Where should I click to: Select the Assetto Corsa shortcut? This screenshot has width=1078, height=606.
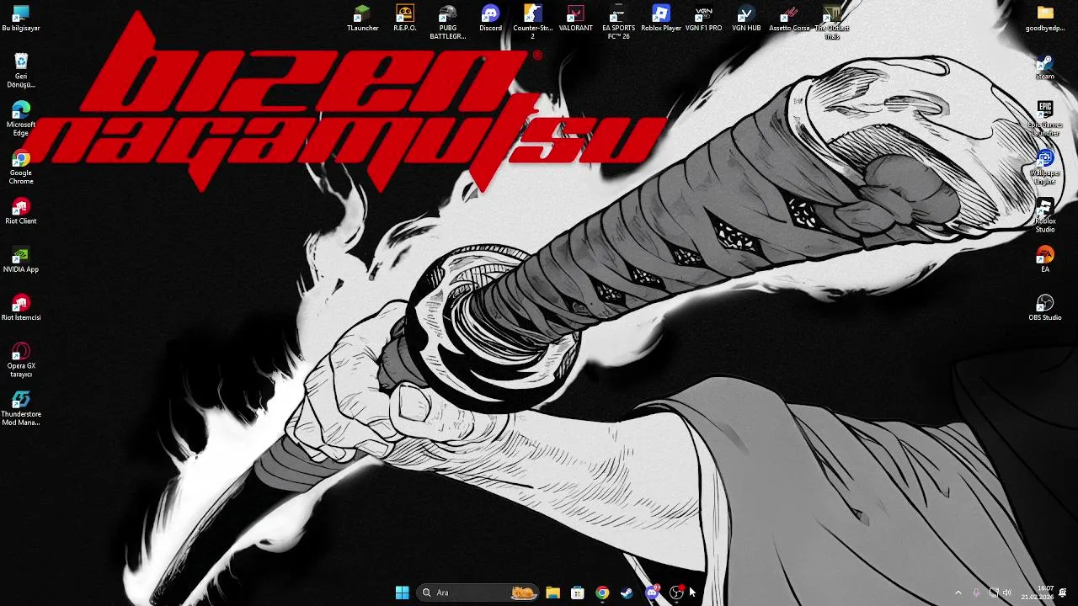tap(789, 19)
